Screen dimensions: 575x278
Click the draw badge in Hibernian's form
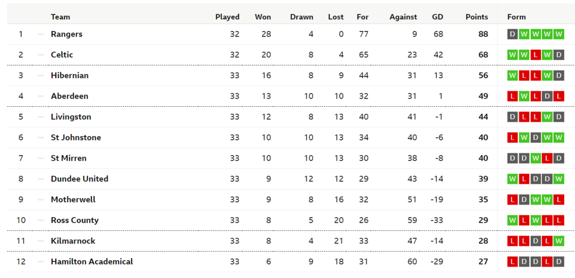(x=558, y=76)
